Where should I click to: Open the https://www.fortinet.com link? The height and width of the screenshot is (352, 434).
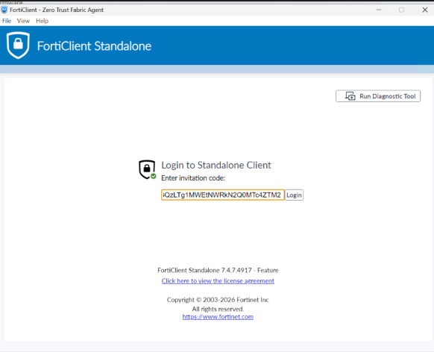tap(218, 317)
